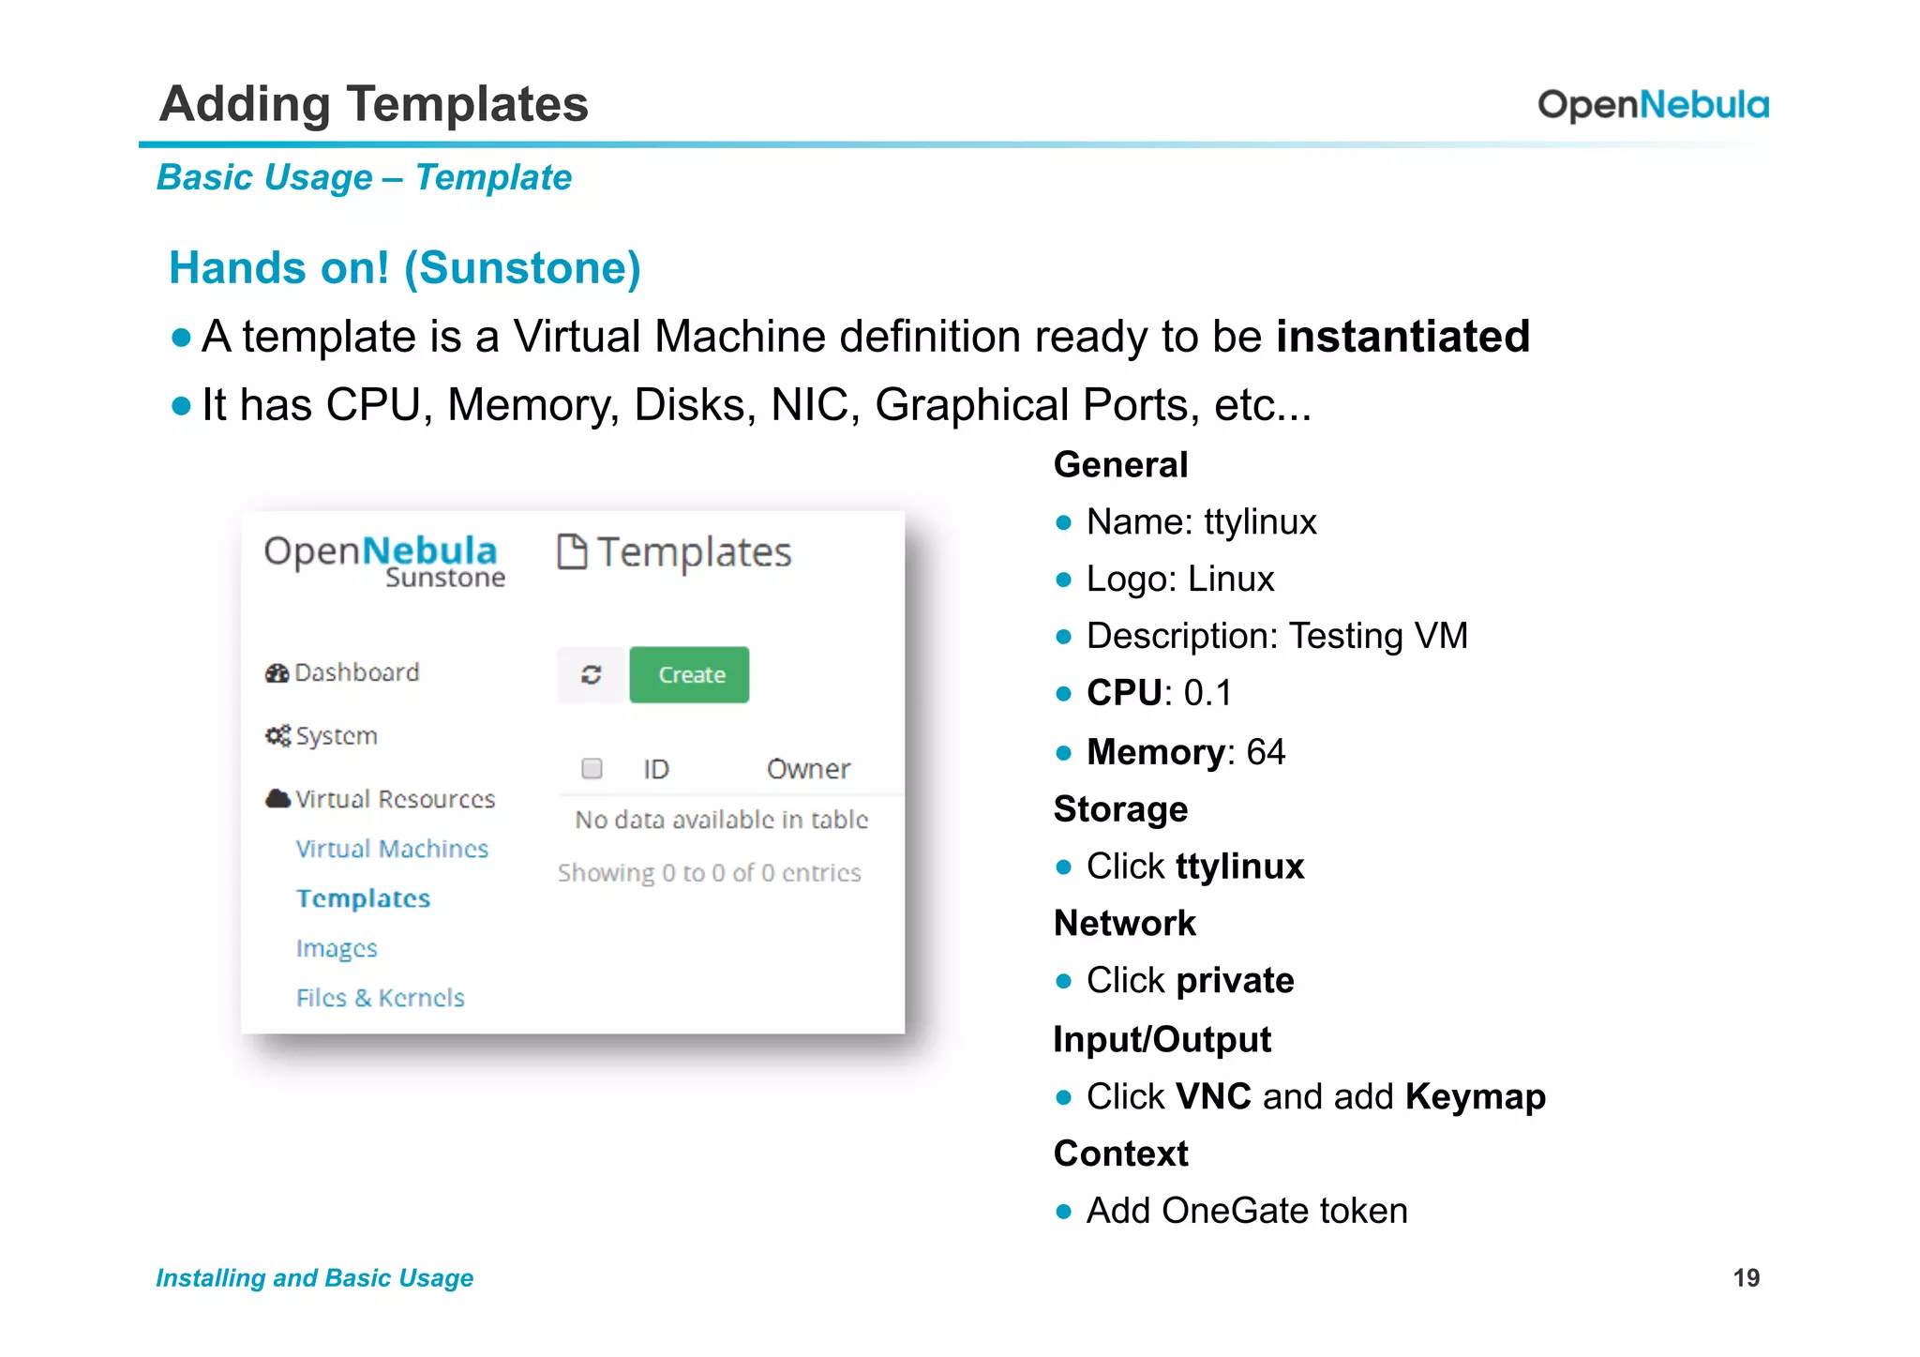
Task: Click the 'Adding Templates' slide title
Action: pyautogui.click(x=374, y=104)
